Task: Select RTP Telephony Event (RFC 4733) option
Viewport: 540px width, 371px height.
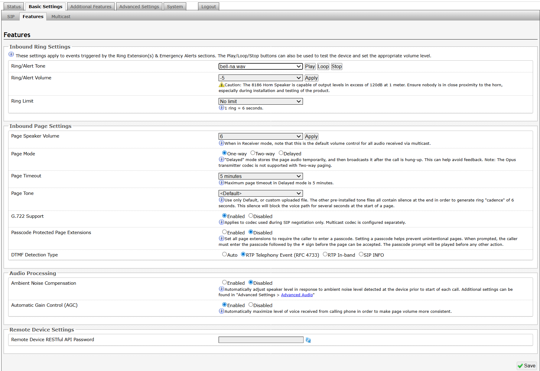Action: click(243, 254)
